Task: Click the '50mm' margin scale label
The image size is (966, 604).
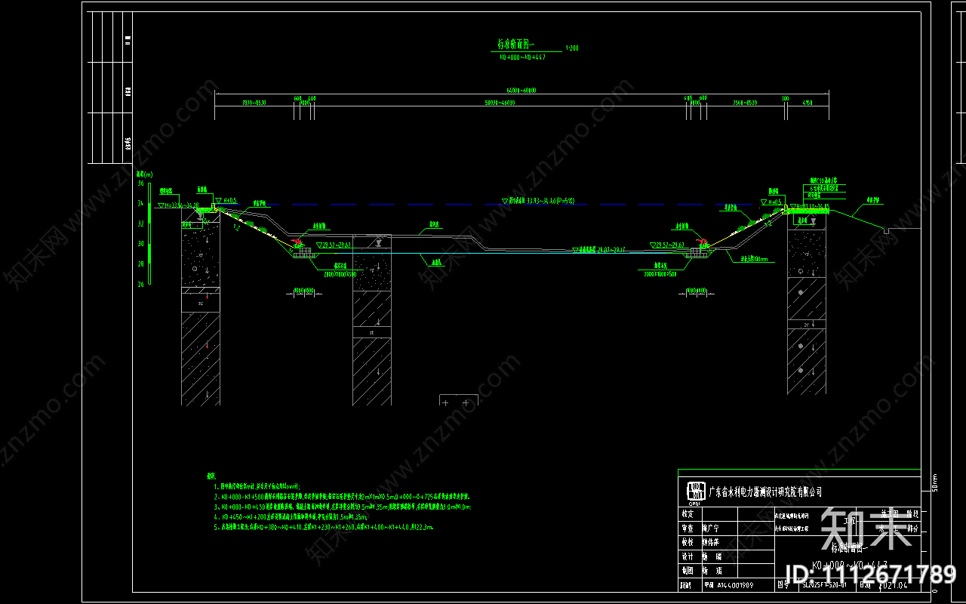Action: [x=934, y=482]
